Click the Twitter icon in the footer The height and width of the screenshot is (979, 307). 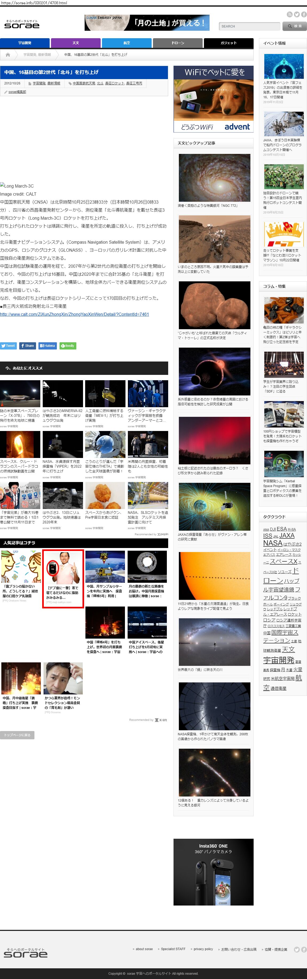pyautogui.click(x=297, y=949)
